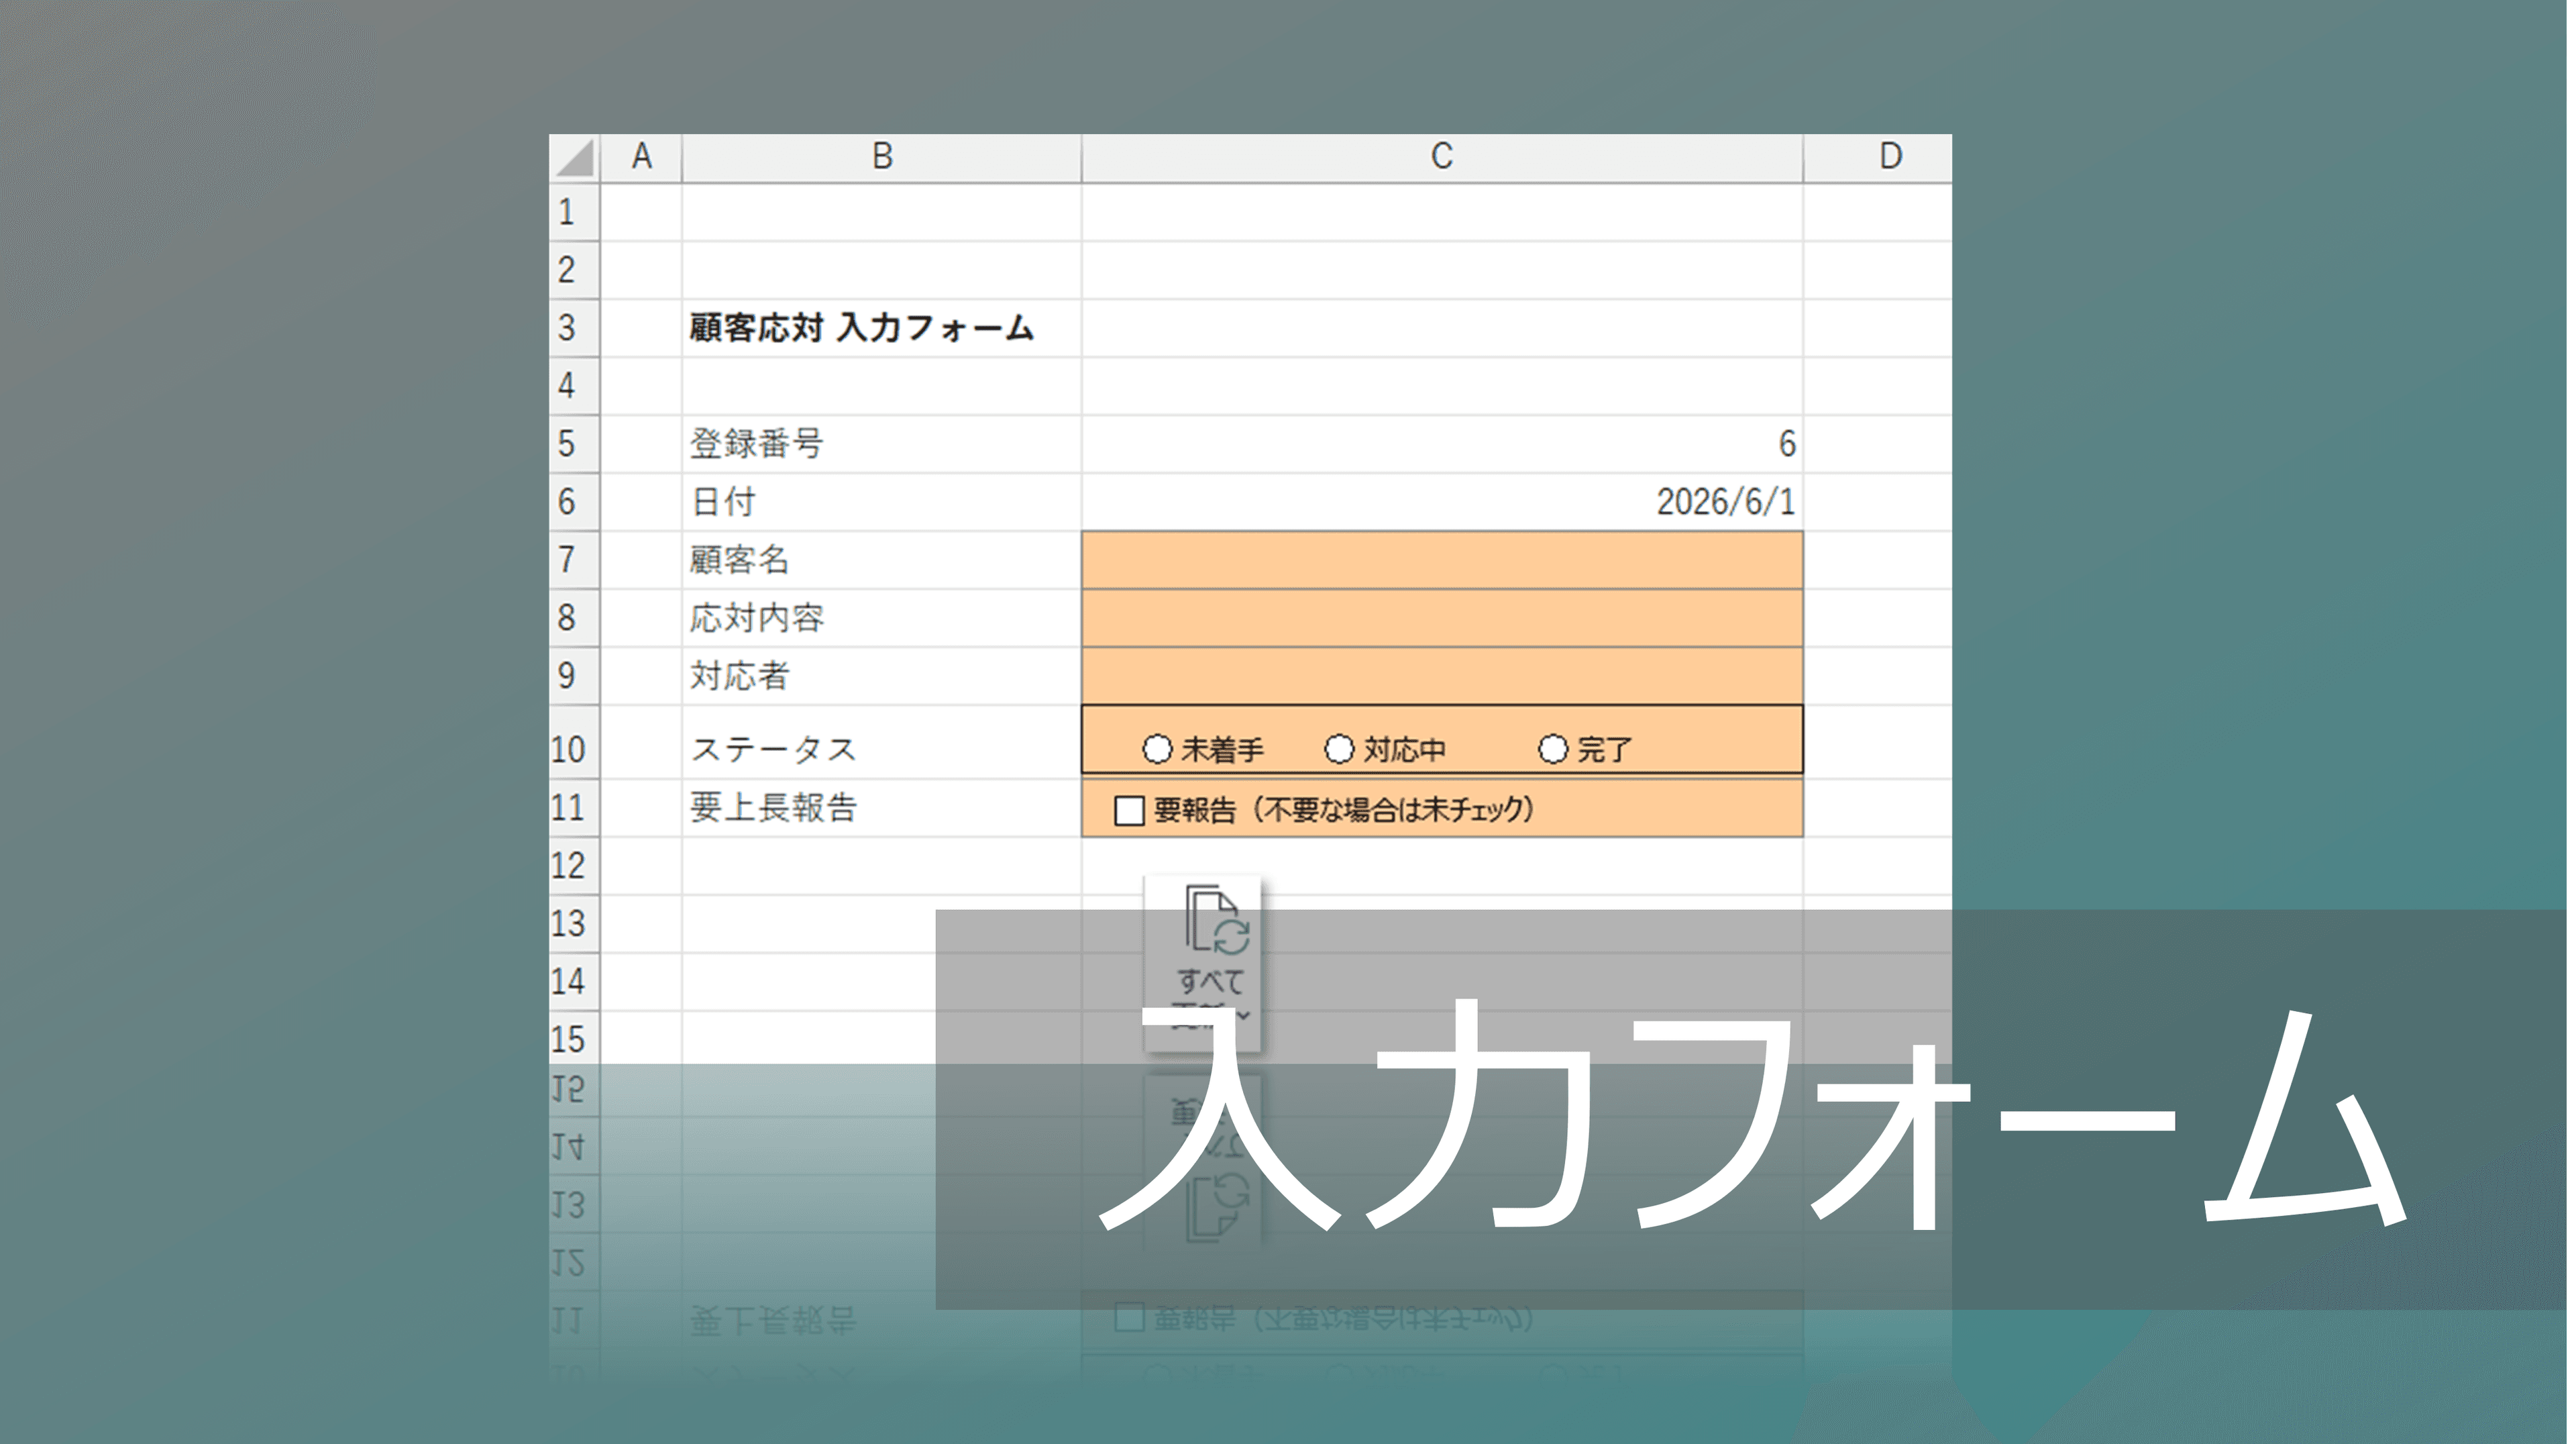Click the 対応者 orange input cell
2576x1444 pixels.
(1442, 676)
